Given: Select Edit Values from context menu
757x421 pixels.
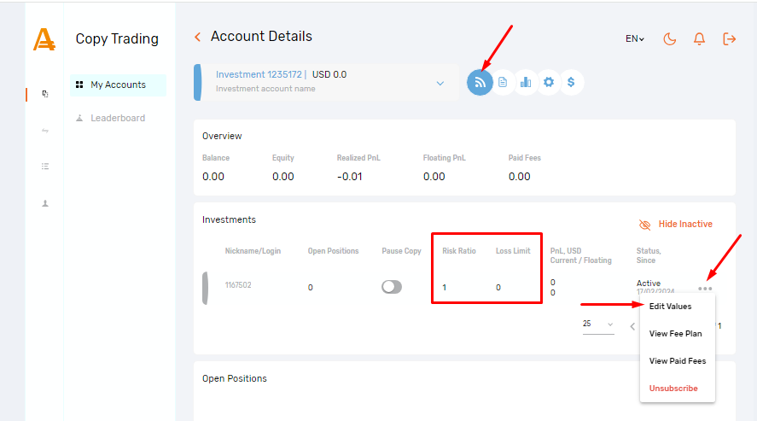Looking at the screenshot, I should pyautogui.click(x=670, y=307).
